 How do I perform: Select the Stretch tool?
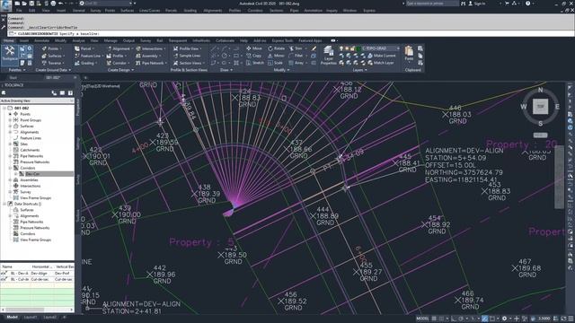point(255,63)
